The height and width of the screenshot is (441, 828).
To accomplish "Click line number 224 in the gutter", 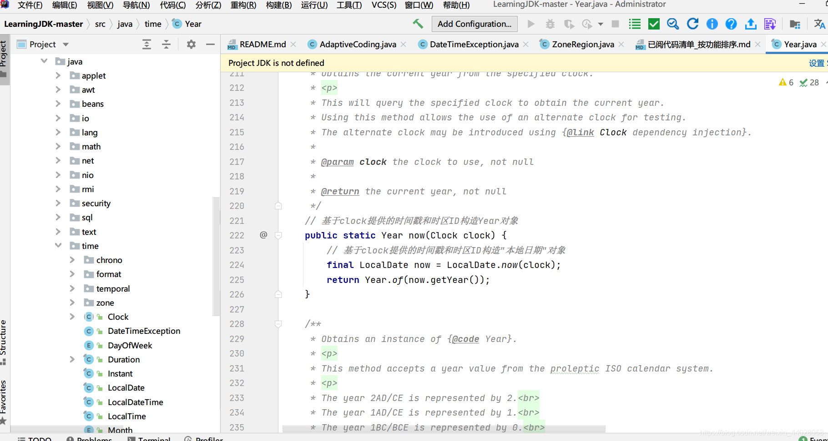I will coord(237,265).
